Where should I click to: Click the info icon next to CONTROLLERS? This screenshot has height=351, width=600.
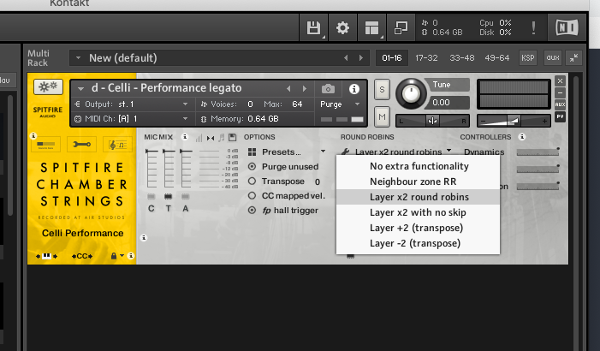click(522, 137)
